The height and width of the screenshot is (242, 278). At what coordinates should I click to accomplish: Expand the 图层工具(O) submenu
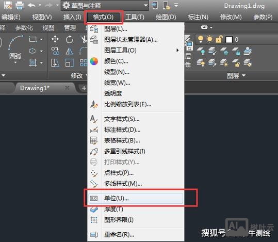pyautogui.click(x=136, y=51)
